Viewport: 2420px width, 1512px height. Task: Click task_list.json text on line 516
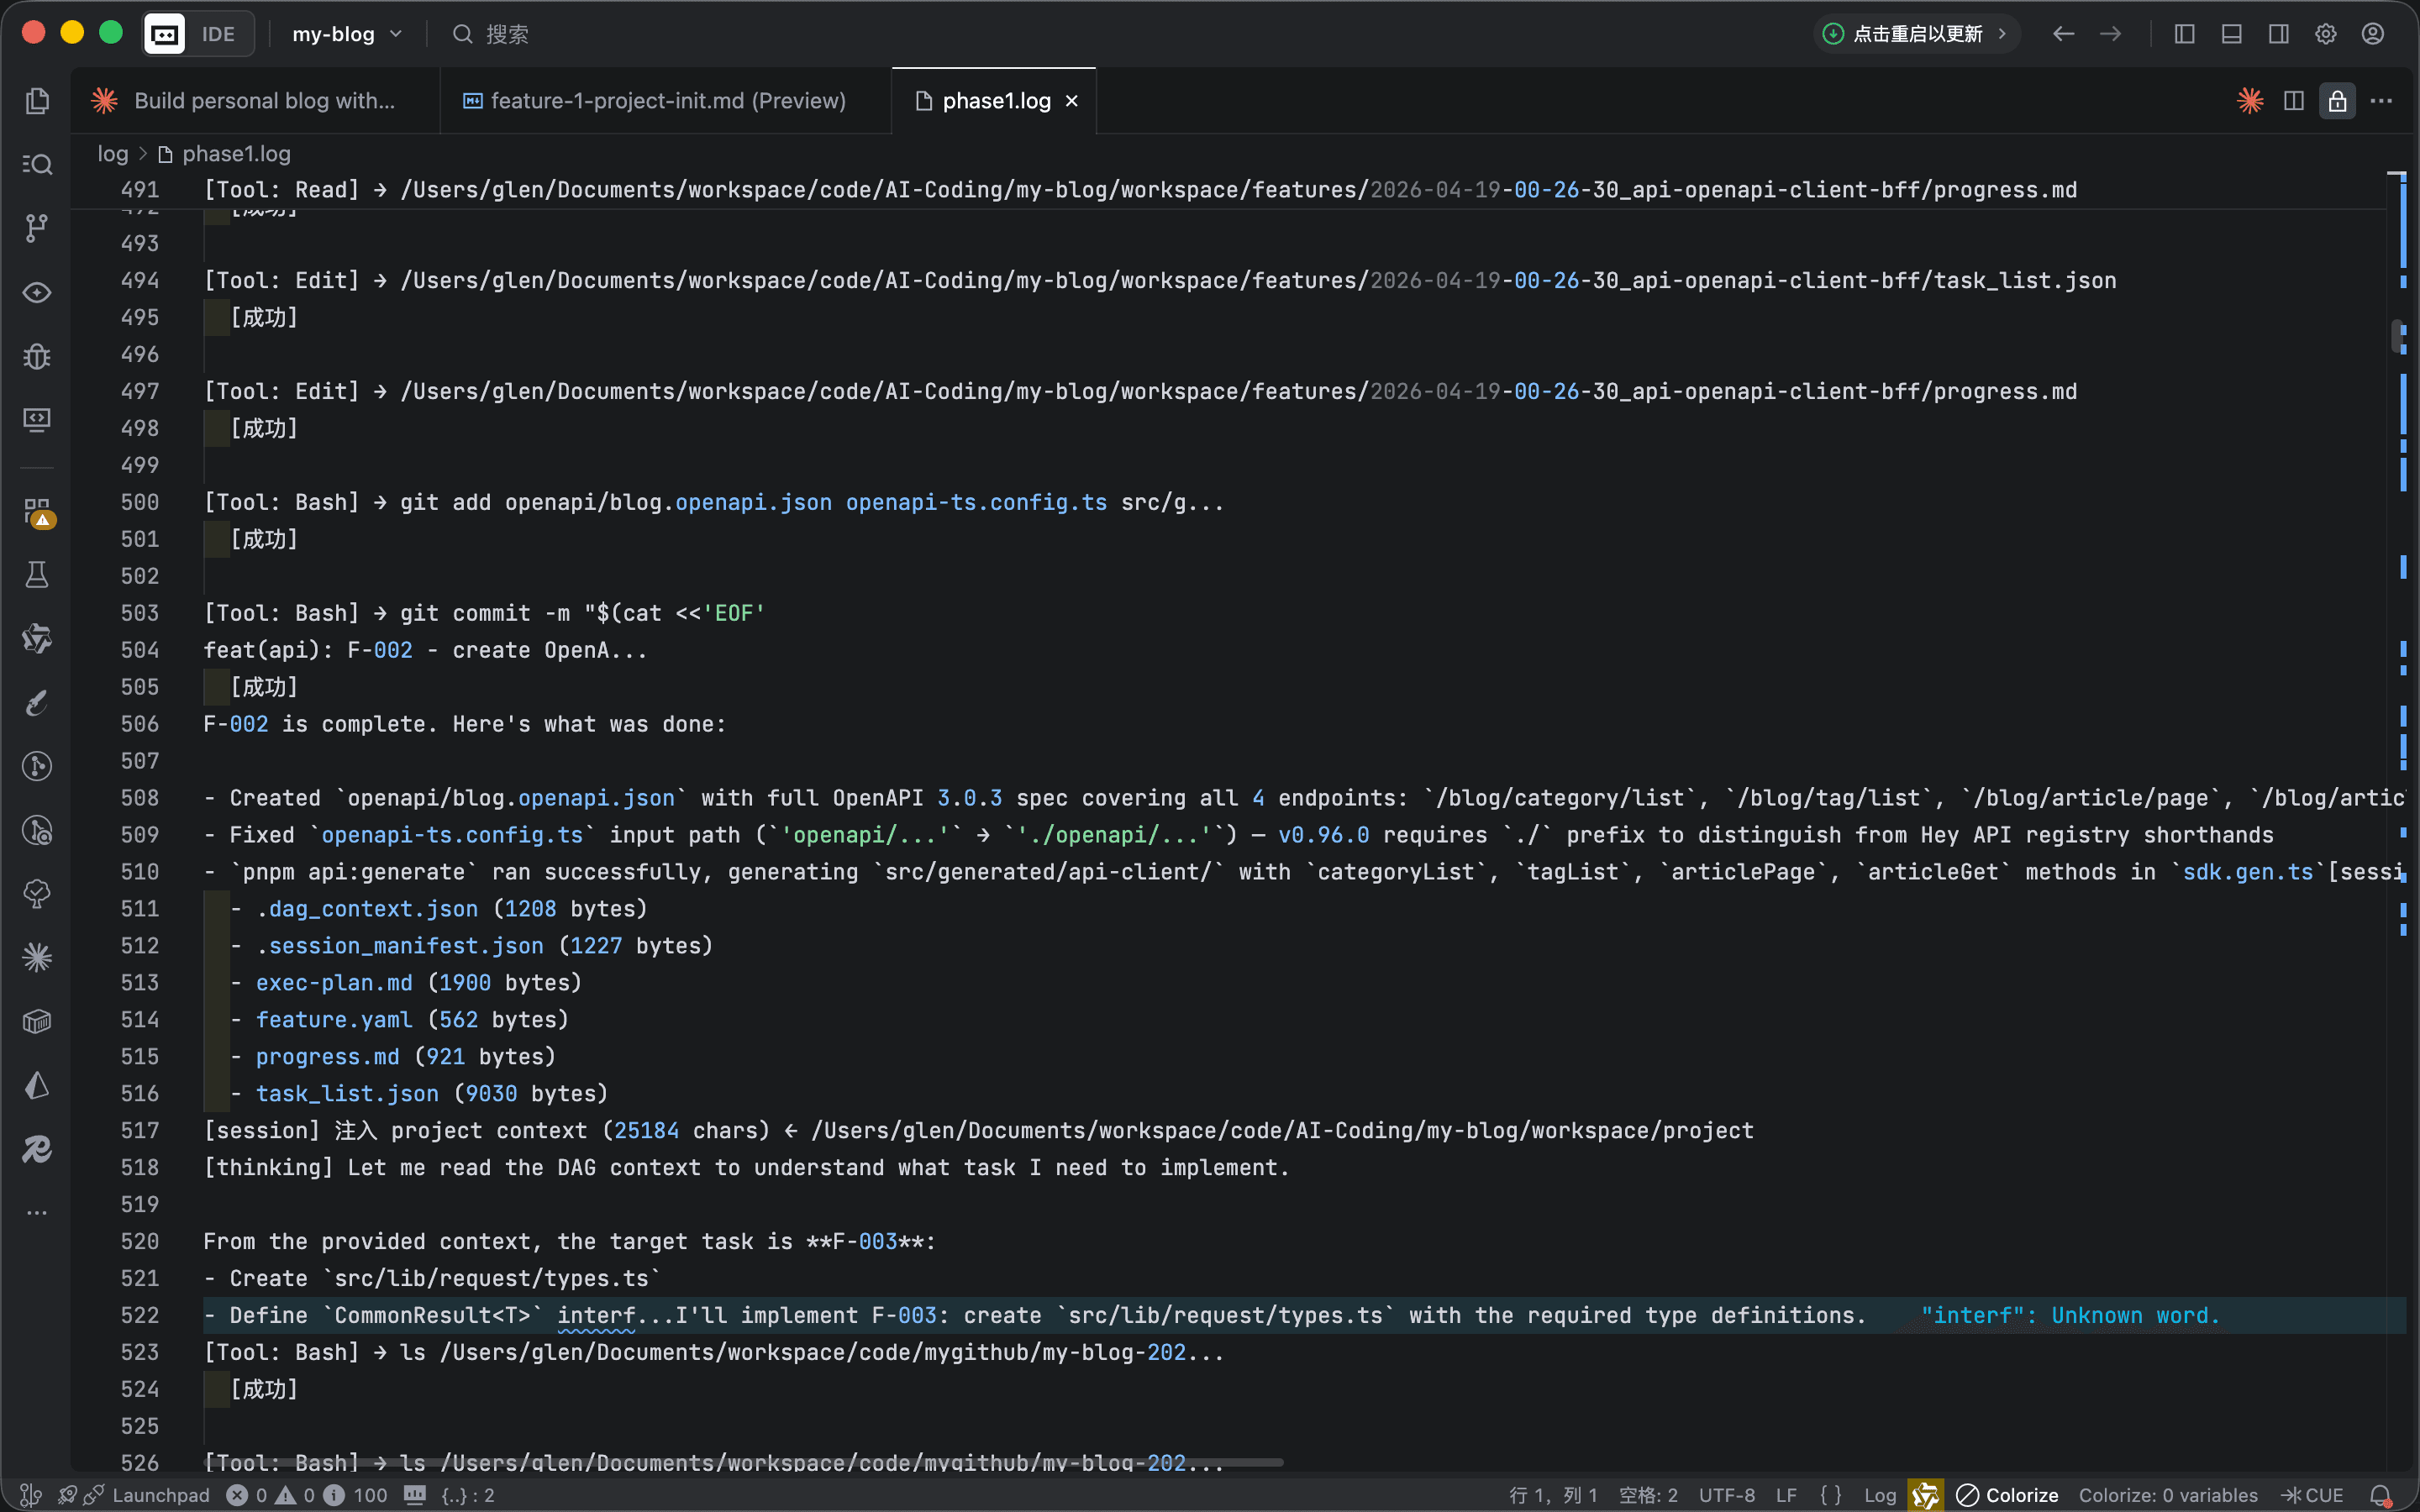tap(347, 1093)
